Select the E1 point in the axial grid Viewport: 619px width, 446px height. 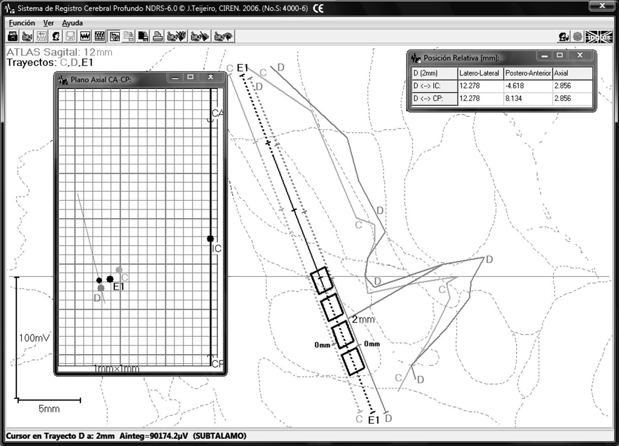(x=110, y=279)
